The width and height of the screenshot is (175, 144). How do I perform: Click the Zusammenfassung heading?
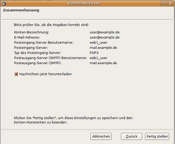21,10
